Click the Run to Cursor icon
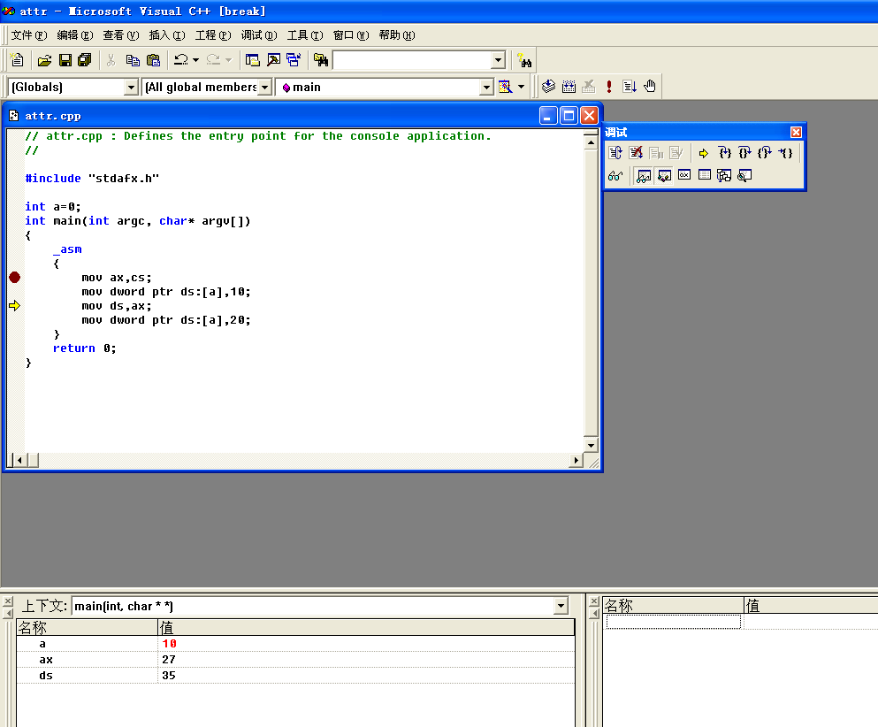This screenshot has height=727, width=878. 785,153
